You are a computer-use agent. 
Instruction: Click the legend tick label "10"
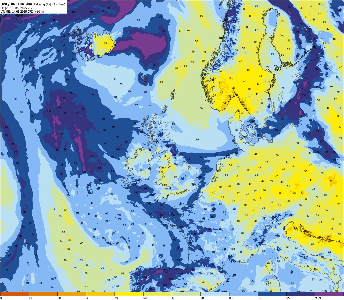coord(30,298)
